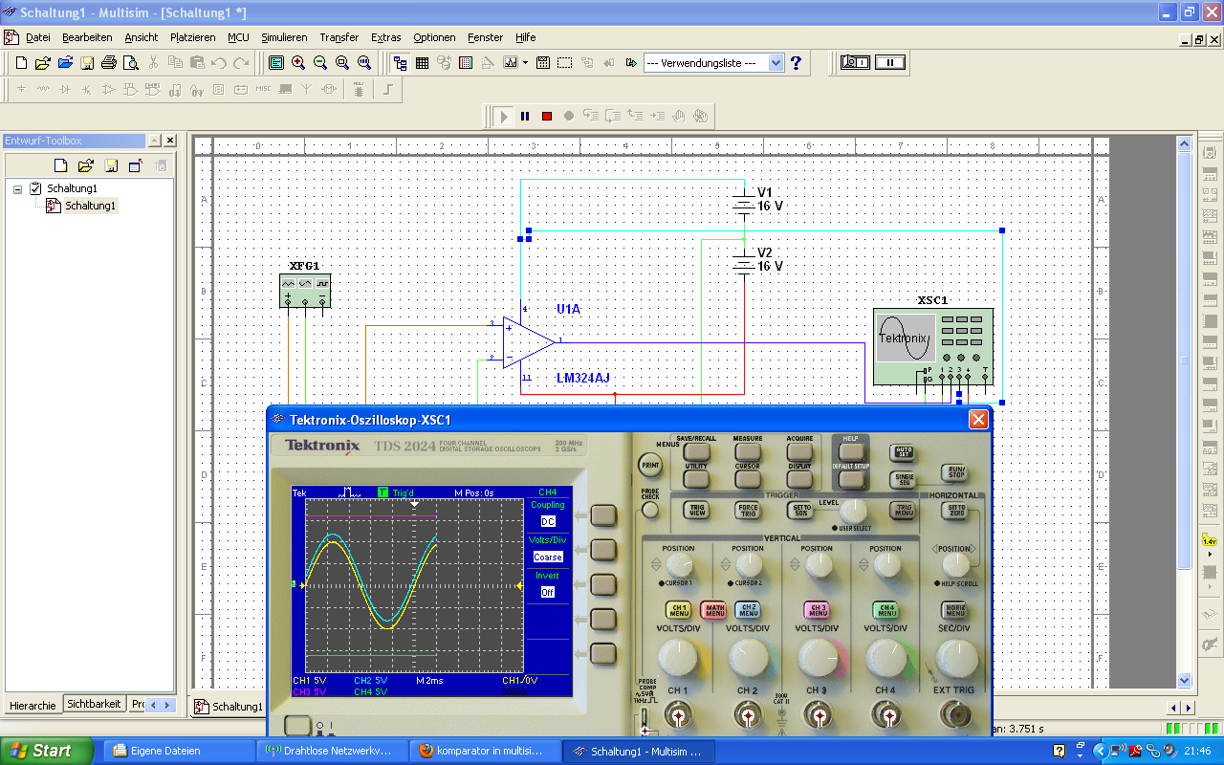Image resolution: width=1224 pixels, height=765 pixels.
Task: Open the Spreadsheet view grid icon
Action: point(422,63)
